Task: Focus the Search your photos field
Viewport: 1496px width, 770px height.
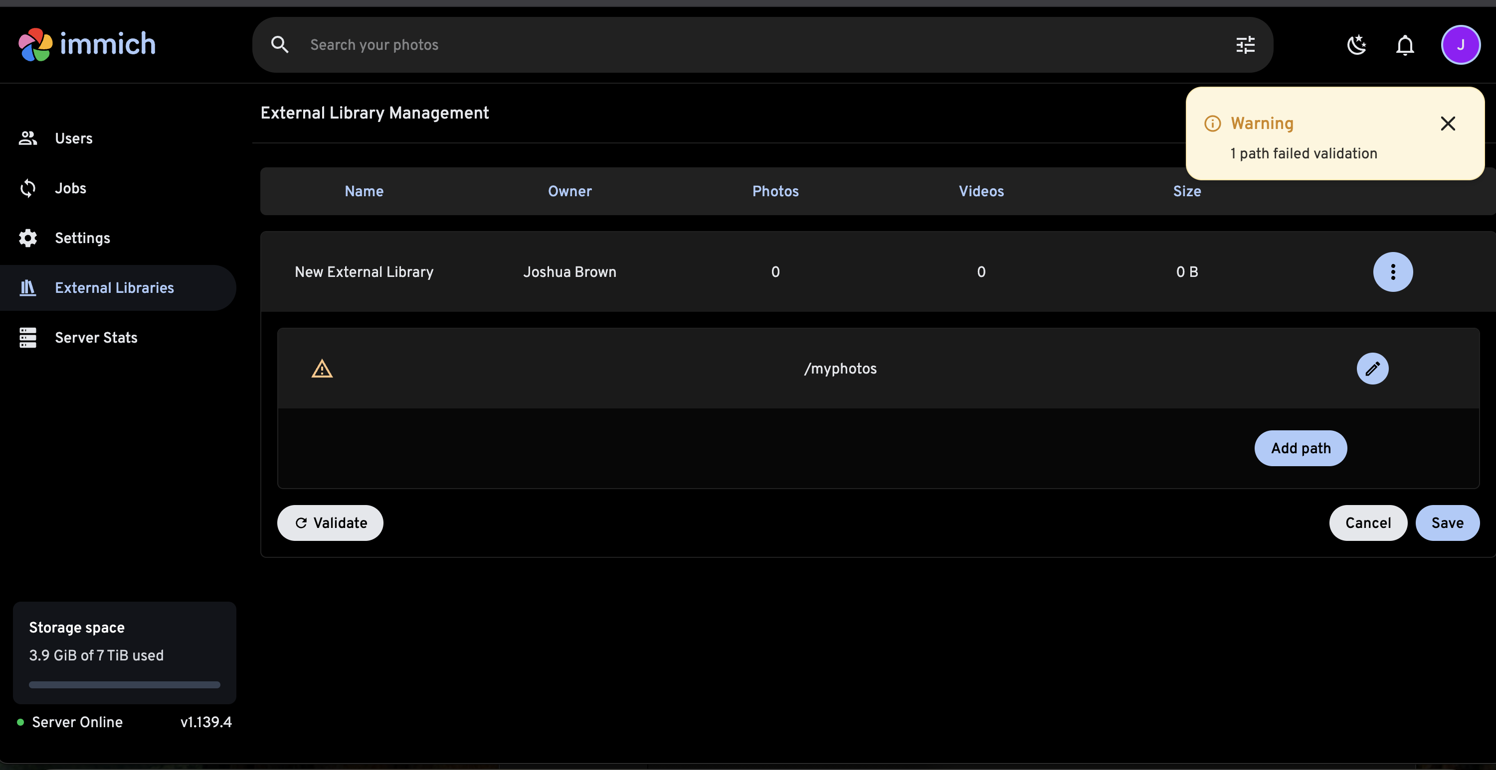Action: coord(755,45)
